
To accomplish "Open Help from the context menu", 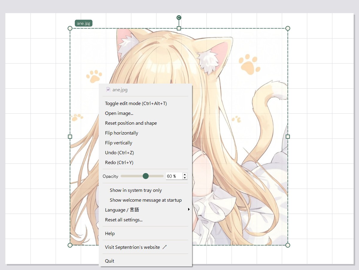I will [x=145, y=234].
